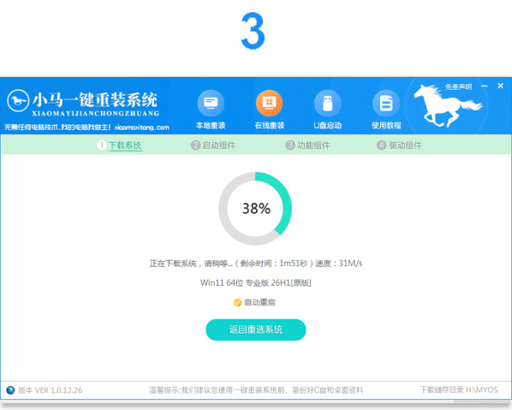The image size is (512, 410).
Task: Click the Win11 64位 专业版 26H1 label
Action: coord(256,282)
